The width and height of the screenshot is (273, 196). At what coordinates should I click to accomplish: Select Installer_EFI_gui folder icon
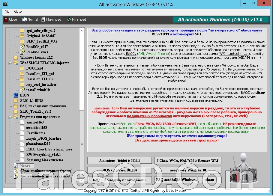22,74
